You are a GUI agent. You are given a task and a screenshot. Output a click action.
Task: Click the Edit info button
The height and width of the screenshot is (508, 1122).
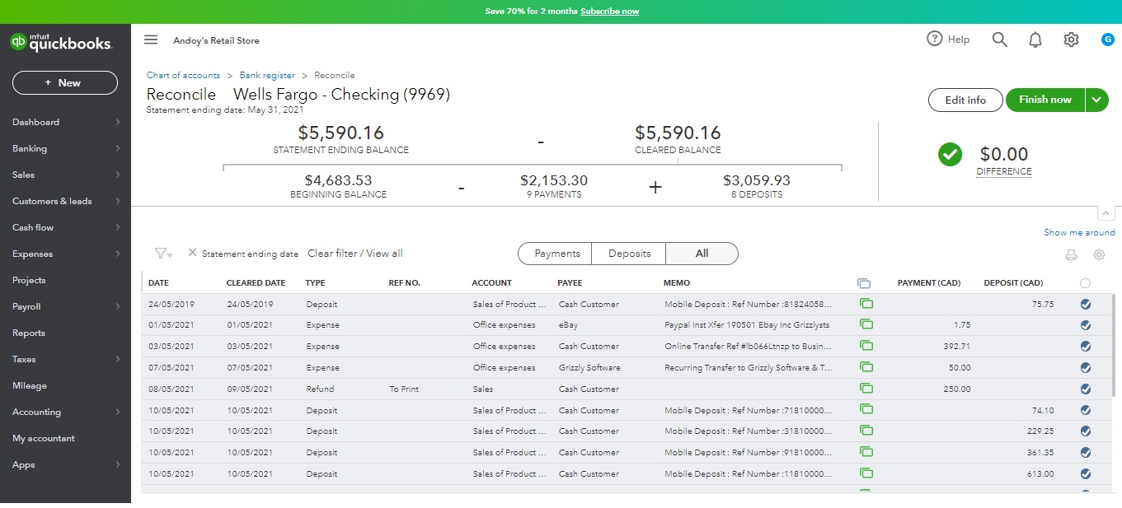[x=965, y=100]
